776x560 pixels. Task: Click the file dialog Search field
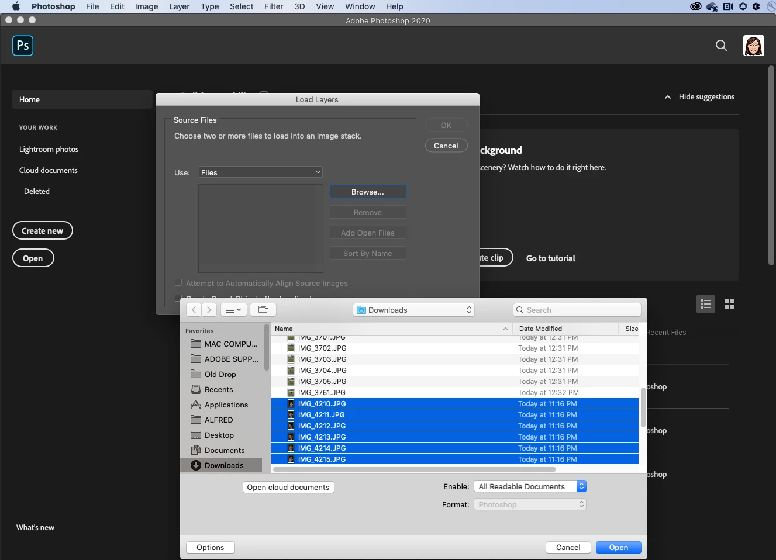coord(577,310)
